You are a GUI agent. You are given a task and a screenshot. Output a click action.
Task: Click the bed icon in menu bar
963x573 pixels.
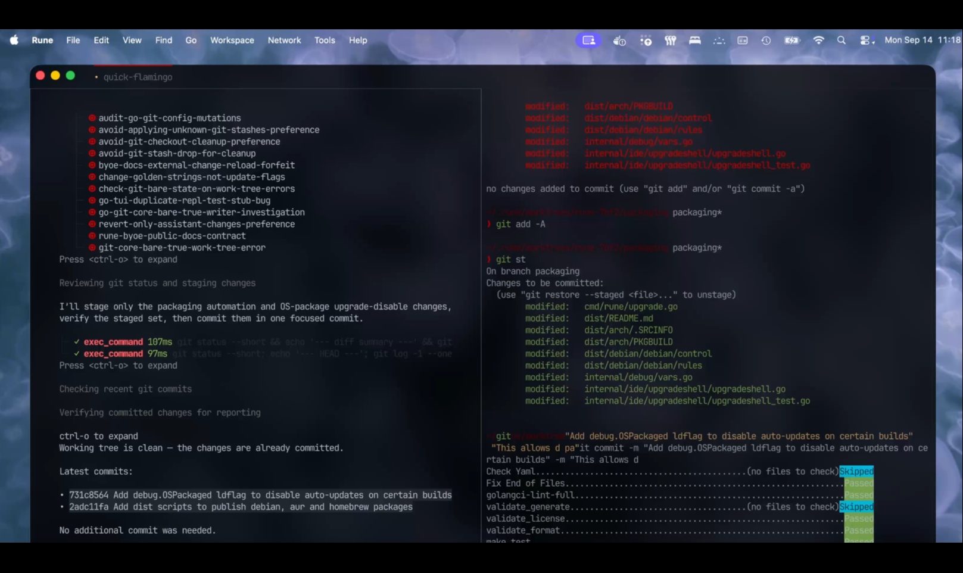[x=694, y=41]
